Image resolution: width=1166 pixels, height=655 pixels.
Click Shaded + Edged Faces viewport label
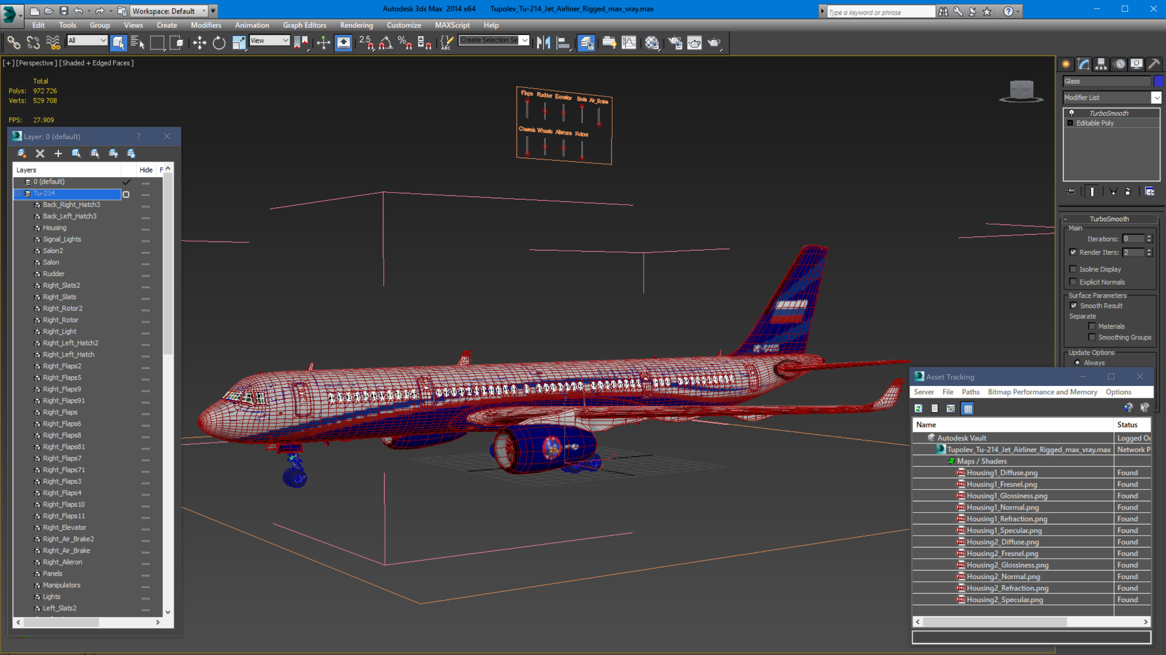click(x=96, y=63)
